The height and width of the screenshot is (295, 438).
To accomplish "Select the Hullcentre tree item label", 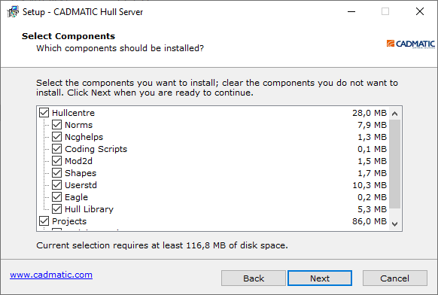I will (73, 113).
